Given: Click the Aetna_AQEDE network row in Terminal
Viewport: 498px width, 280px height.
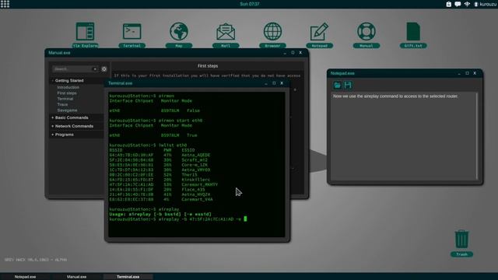Looking at the screenshot, I should (x=160, y=156).
